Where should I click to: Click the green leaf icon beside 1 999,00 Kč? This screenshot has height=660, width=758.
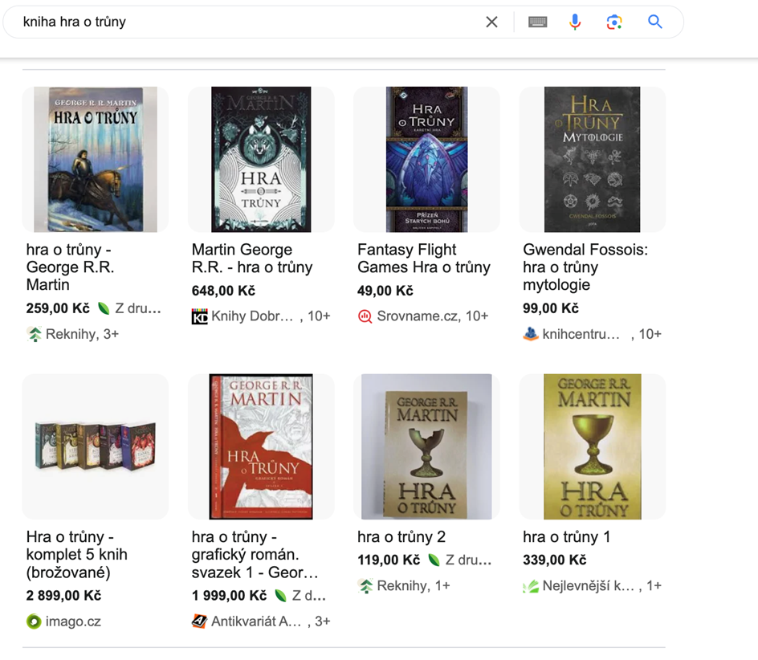coord(280,595)
